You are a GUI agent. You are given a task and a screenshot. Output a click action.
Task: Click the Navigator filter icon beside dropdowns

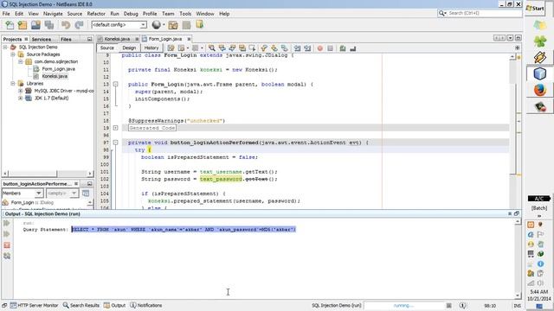click(x=86, y=194)
